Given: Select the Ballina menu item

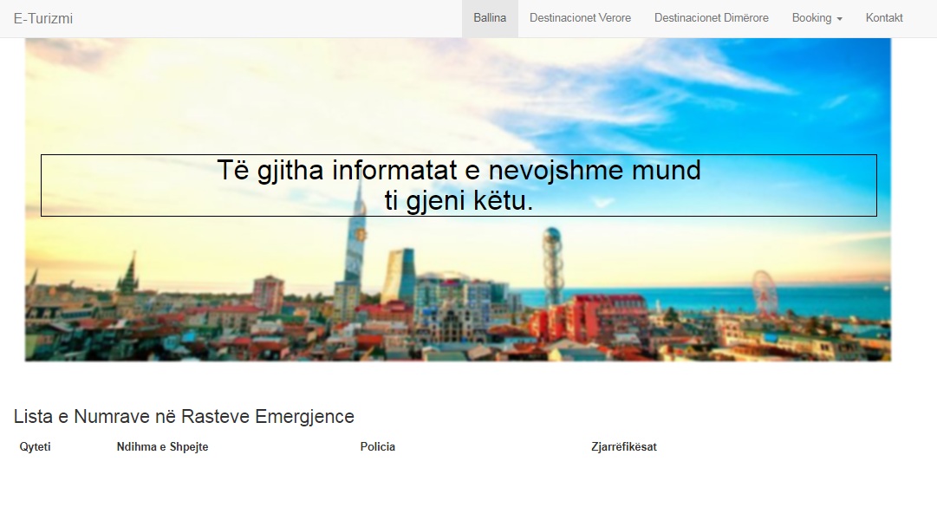Looking at the screenshot, I should (490, 18).
